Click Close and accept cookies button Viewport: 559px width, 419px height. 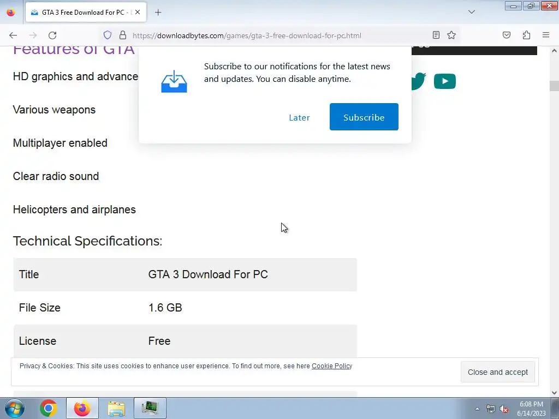(x=498, y=372)
